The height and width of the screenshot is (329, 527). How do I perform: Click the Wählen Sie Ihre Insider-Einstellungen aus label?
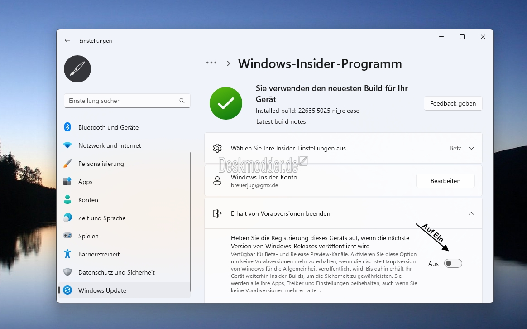pyautogui.click(x=288, y=148)
